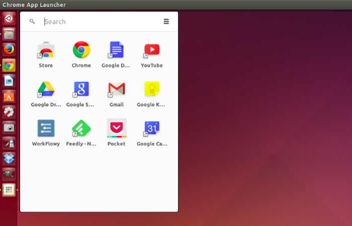Image resolution: width=352 pixels, height=226 pixels.
Task: Launch the Feedly app
Action: tap(81, 128)
